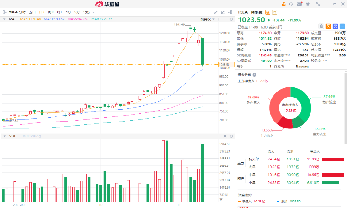Expand the VOL indicator dropdown arrow
Screen dimensions: 347x208
(x=4, y=136)
